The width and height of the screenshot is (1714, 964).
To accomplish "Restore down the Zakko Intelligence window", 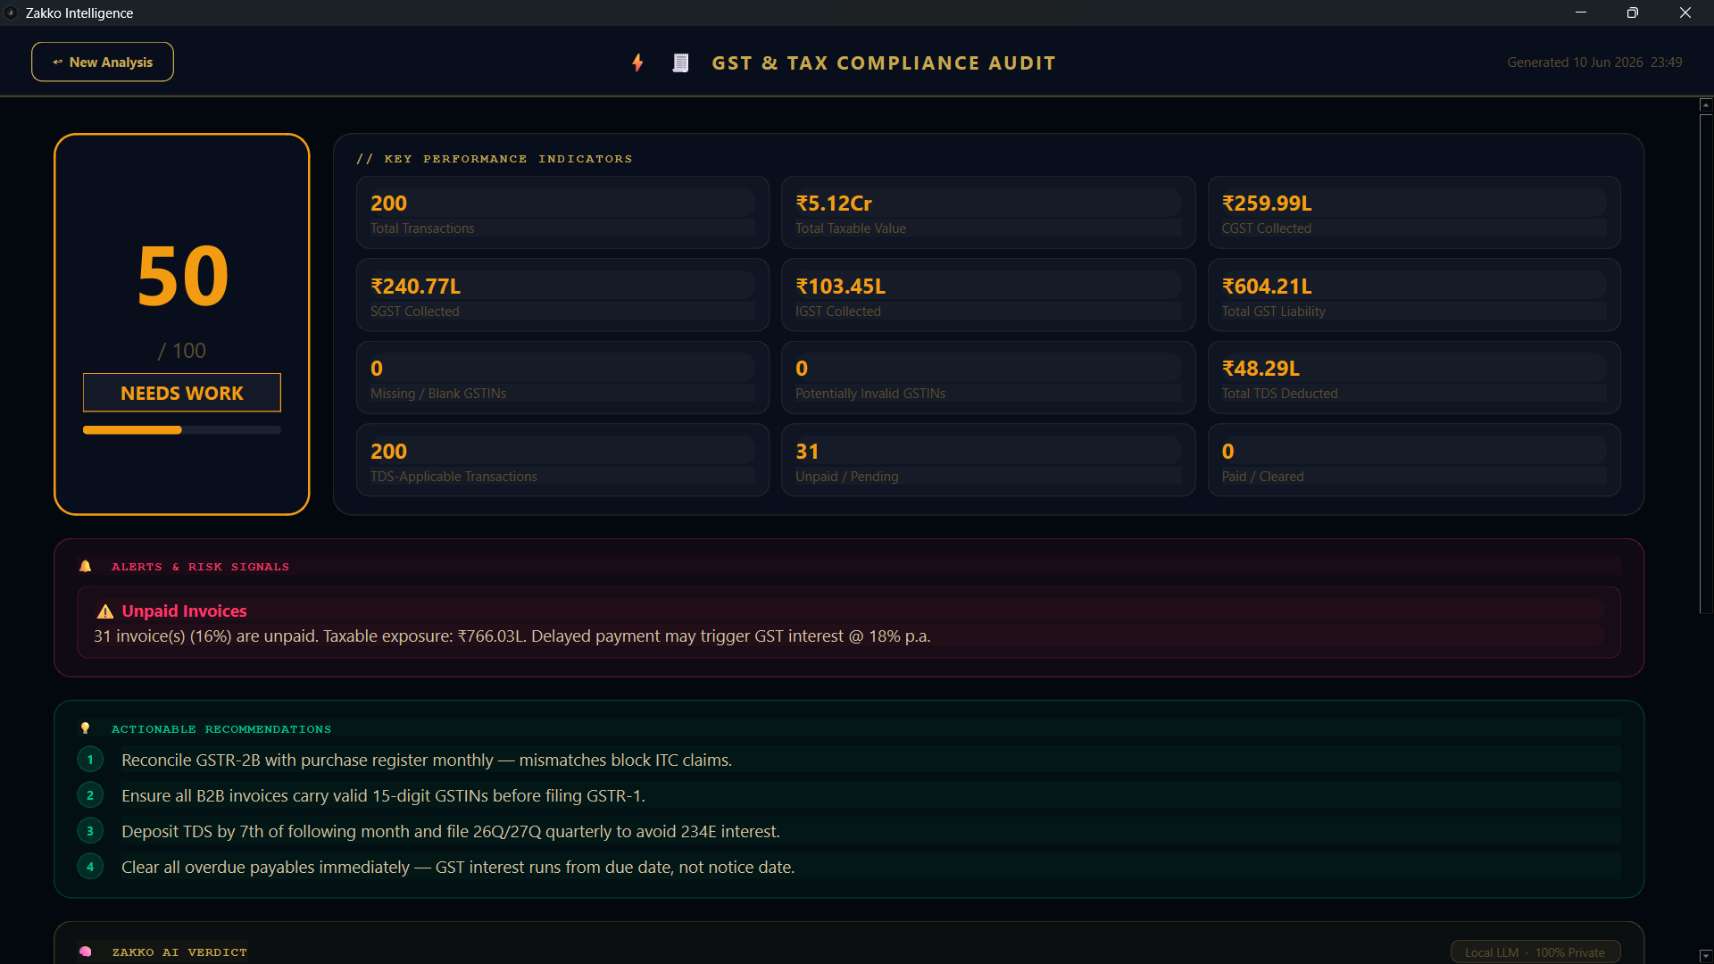I will 1633,12.
